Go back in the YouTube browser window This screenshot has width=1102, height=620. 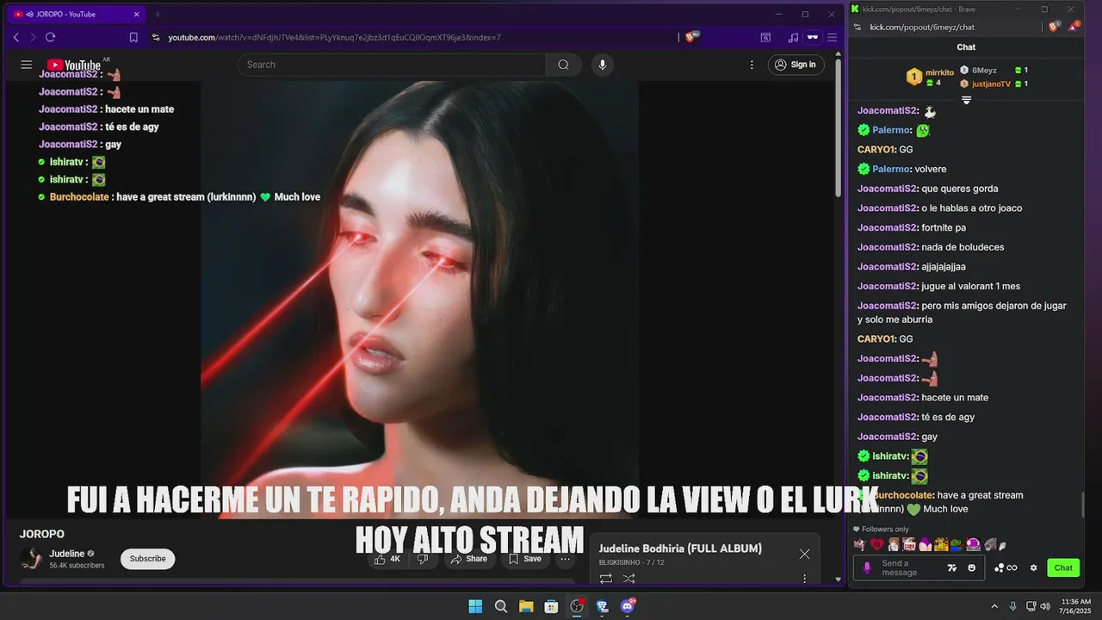15,37
